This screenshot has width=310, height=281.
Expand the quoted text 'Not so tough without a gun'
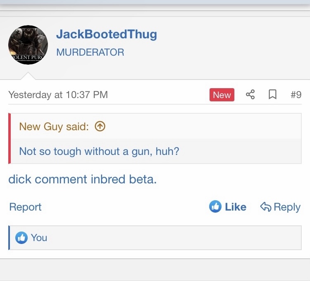99,151
